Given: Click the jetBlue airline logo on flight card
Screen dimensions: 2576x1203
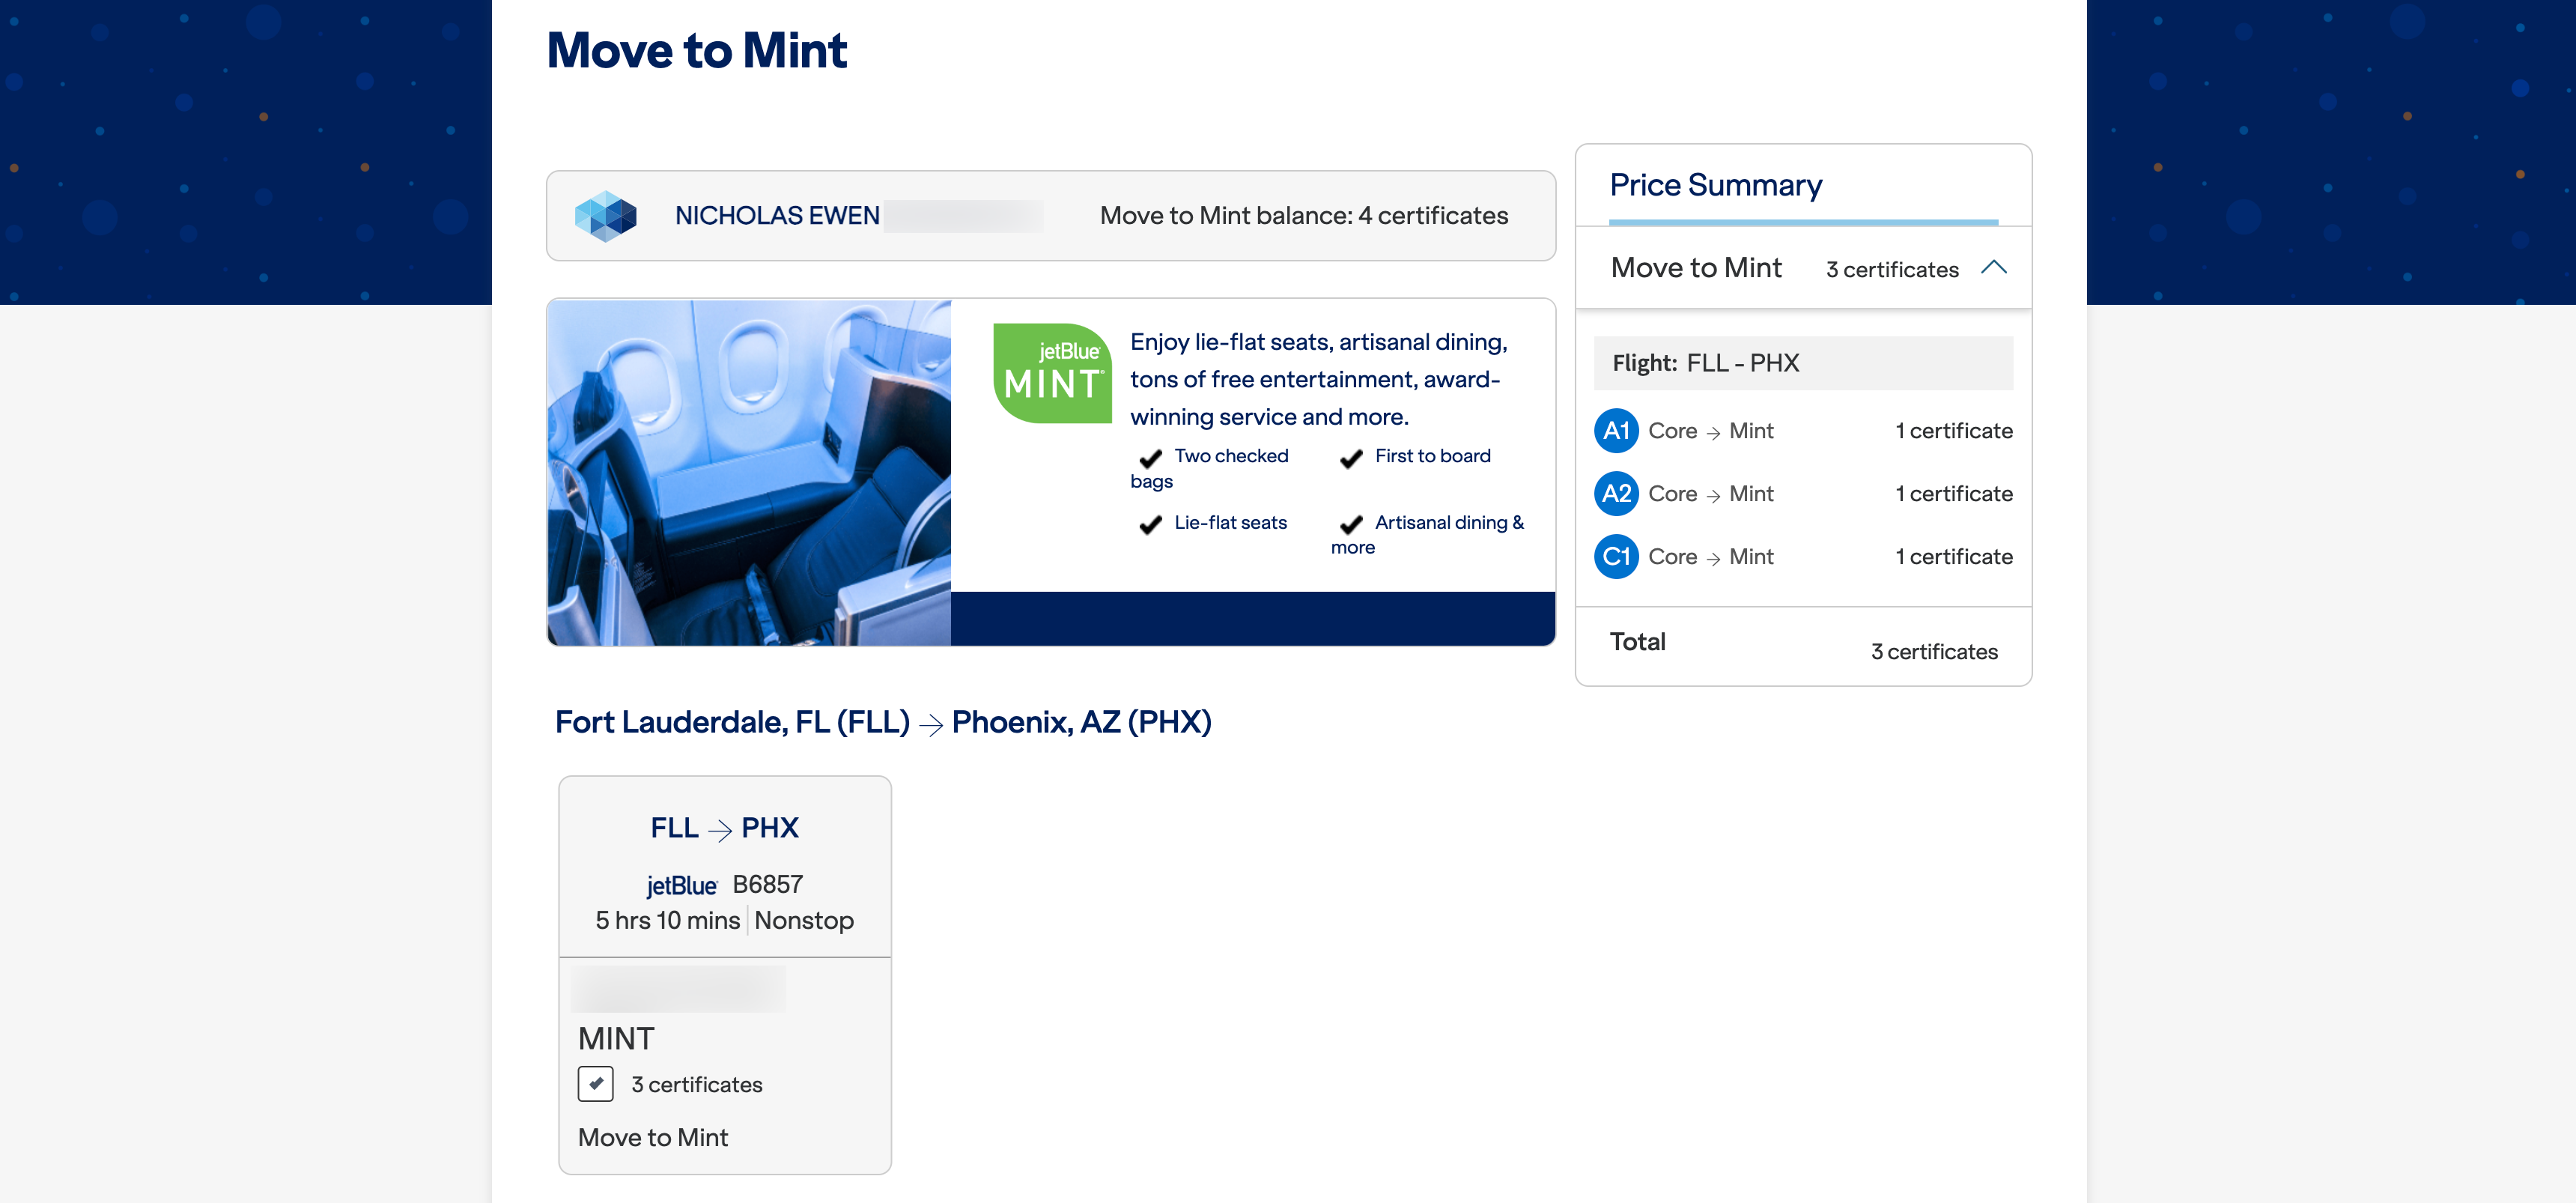Looking at the screenshot, I should (x=681, y=885).
